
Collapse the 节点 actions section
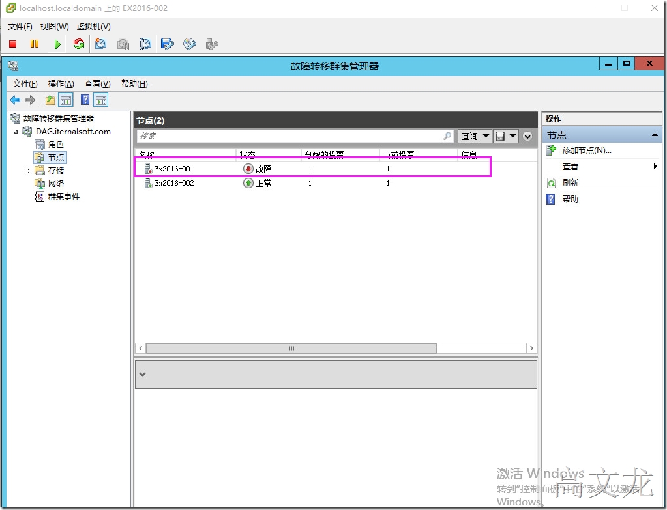655,135
